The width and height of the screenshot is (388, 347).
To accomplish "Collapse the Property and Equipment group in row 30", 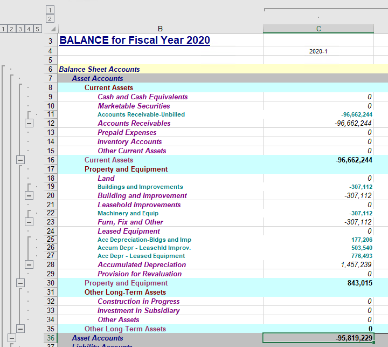I will tap(20, 283).
